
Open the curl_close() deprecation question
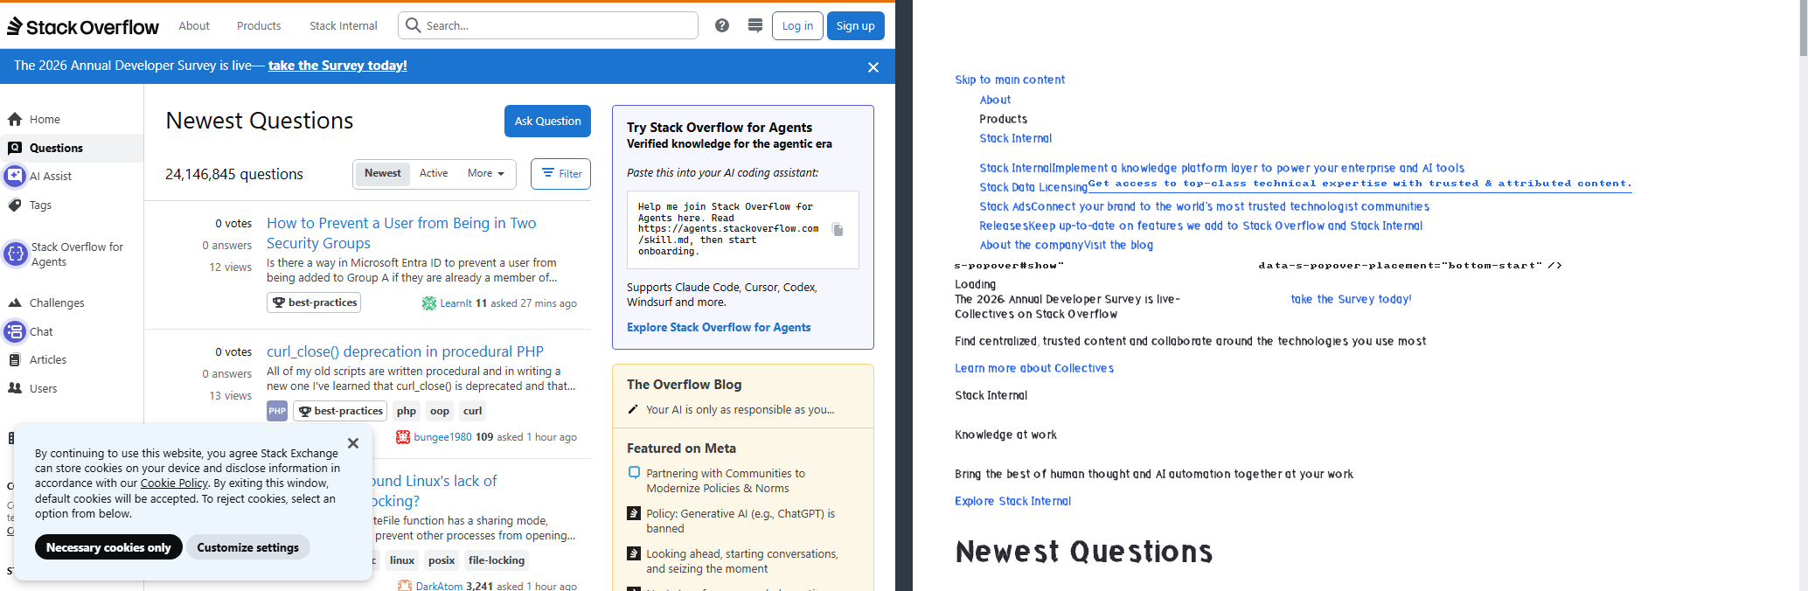pyautogui.click(x=405, y=351)
